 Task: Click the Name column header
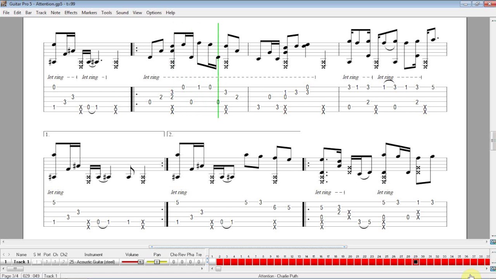[x=21, y=255]
